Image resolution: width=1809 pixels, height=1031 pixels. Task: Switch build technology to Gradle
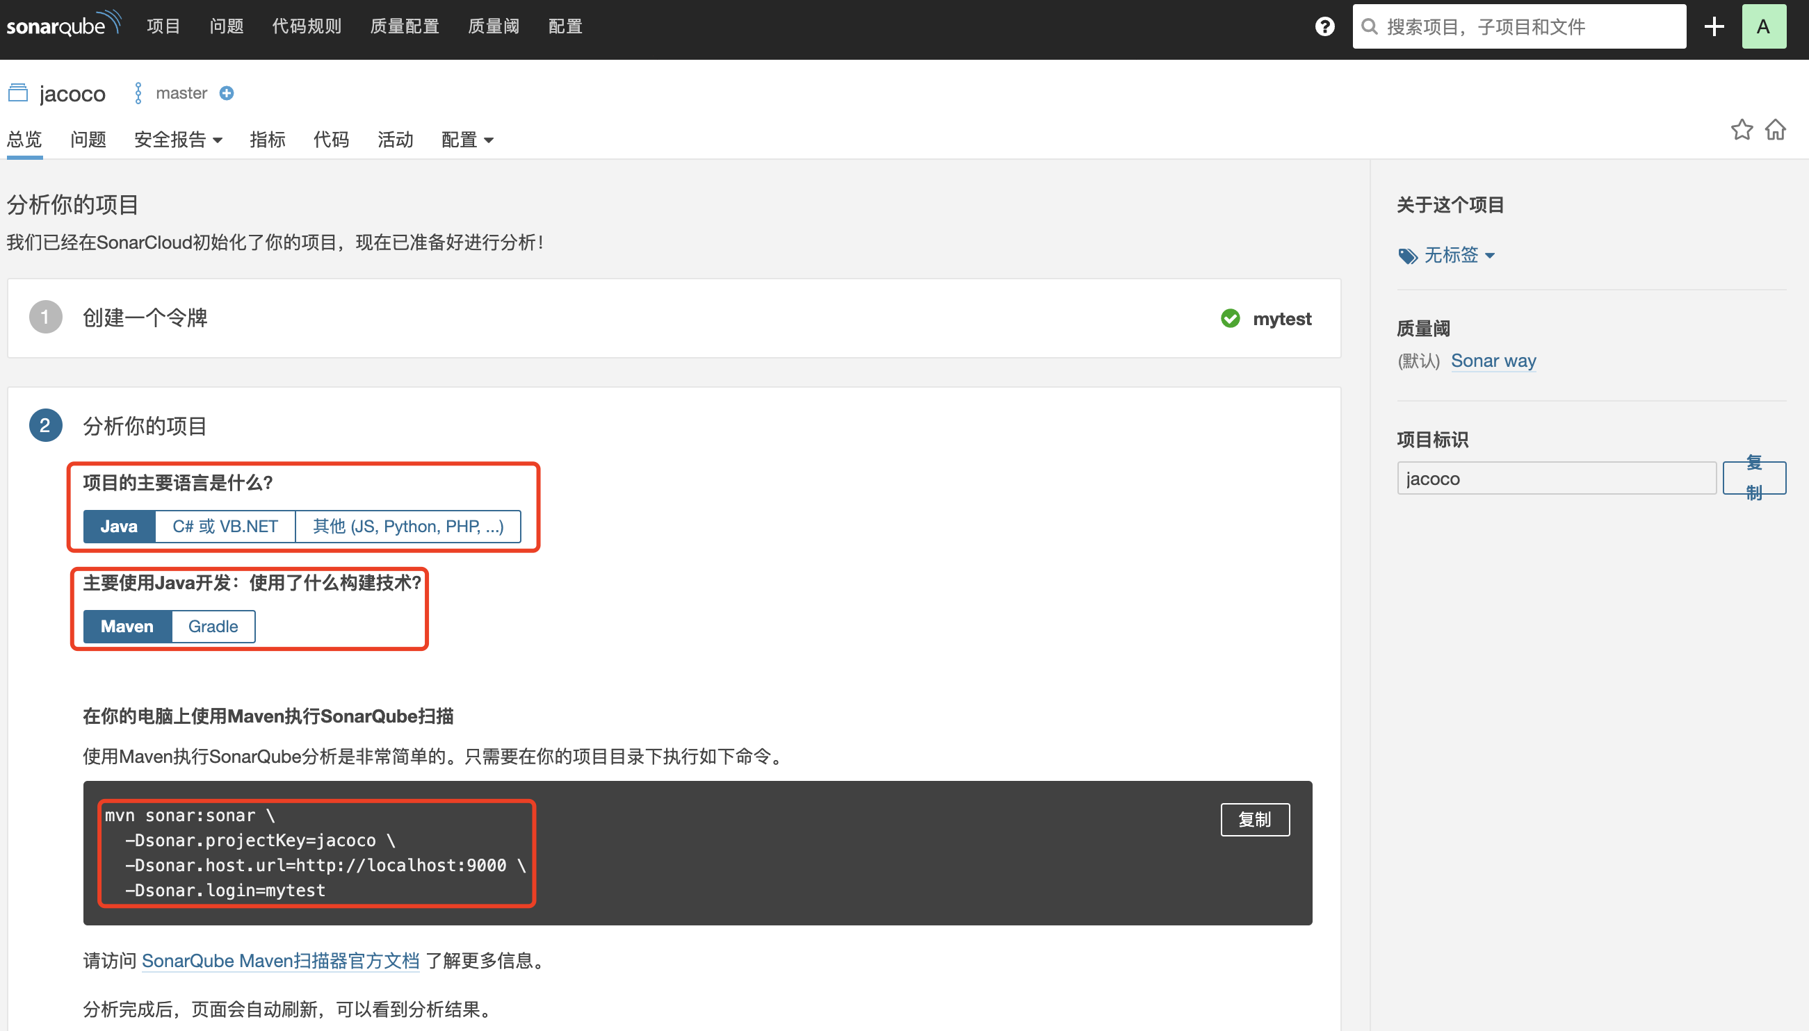(x=213, y=626)
